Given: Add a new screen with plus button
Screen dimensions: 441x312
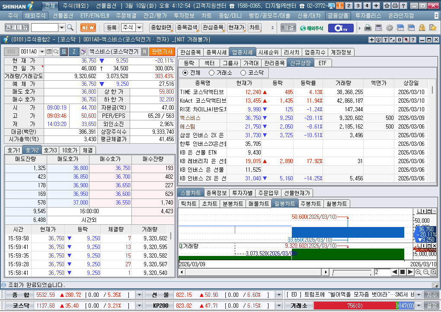Looking at the screenshot, I should [x=376, y=6].
